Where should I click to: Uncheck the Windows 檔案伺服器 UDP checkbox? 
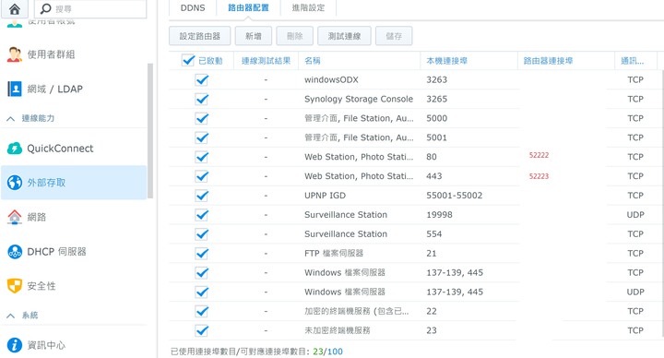click(x=202, y=292)
